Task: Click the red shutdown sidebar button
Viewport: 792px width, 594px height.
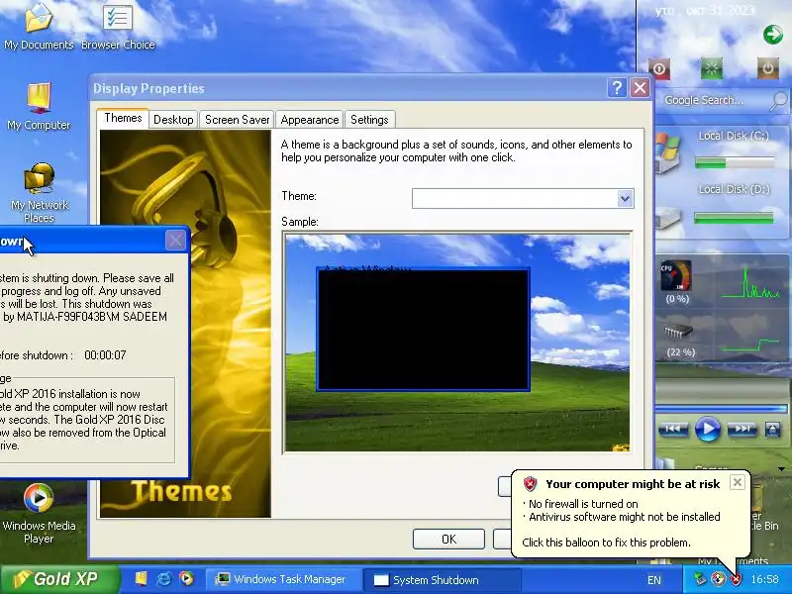Action: point(659,68)
